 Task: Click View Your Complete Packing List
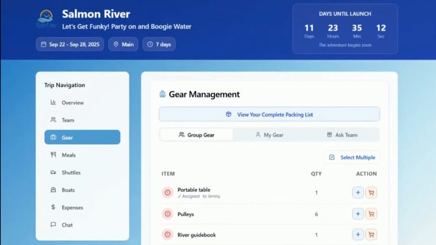point(269,115)
